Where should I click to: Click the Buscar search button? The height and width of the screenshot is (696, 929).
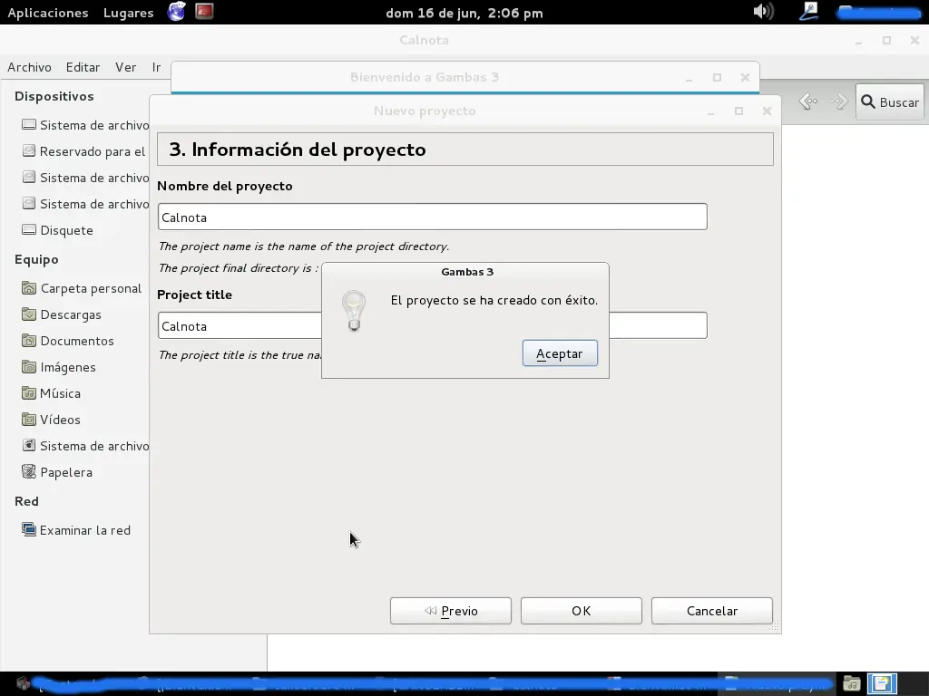coord(889,101)
